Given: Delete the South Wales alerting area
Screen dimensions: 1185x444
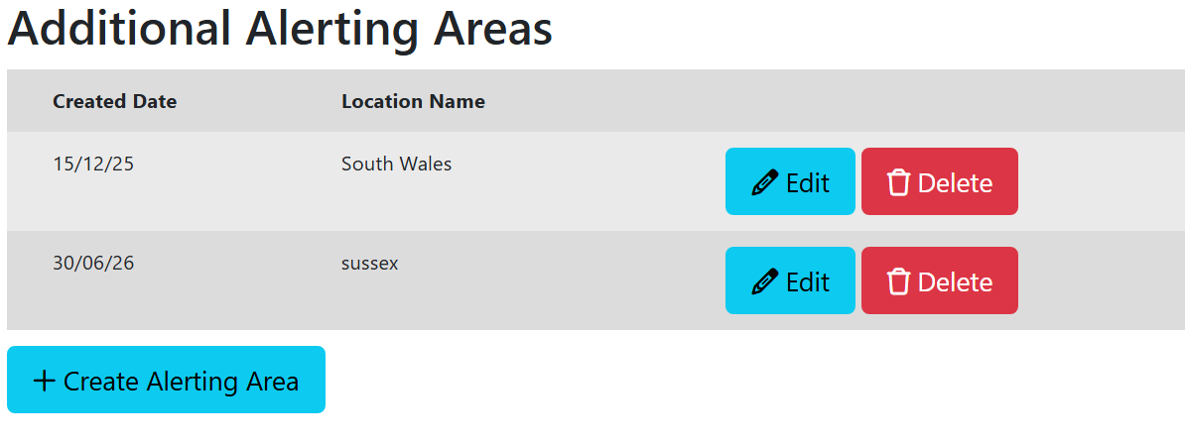Looking at the screenshot, I should coord(940,181).
